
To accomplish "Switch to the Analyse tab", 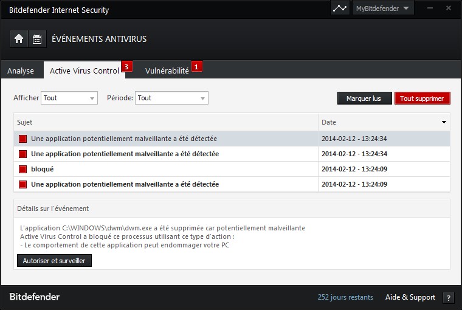I will (x=21, y=71).
